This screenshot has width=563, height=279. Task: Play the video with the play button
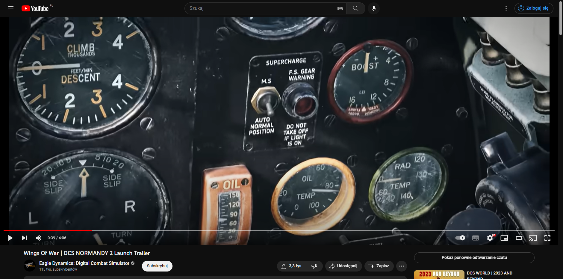10,238
